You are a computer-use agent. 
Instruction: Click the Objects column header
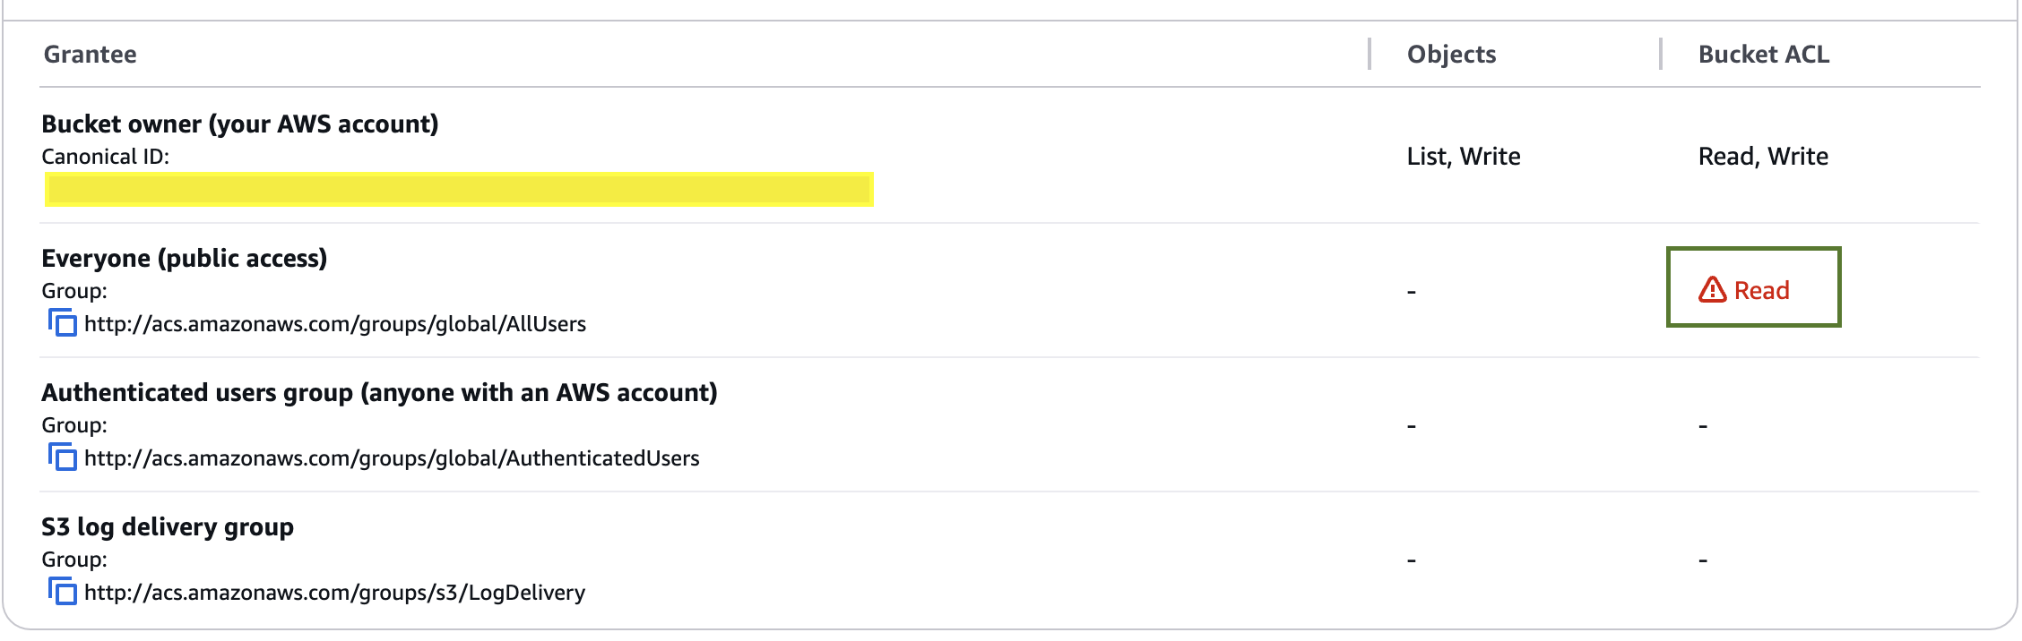click(1451, 55)
